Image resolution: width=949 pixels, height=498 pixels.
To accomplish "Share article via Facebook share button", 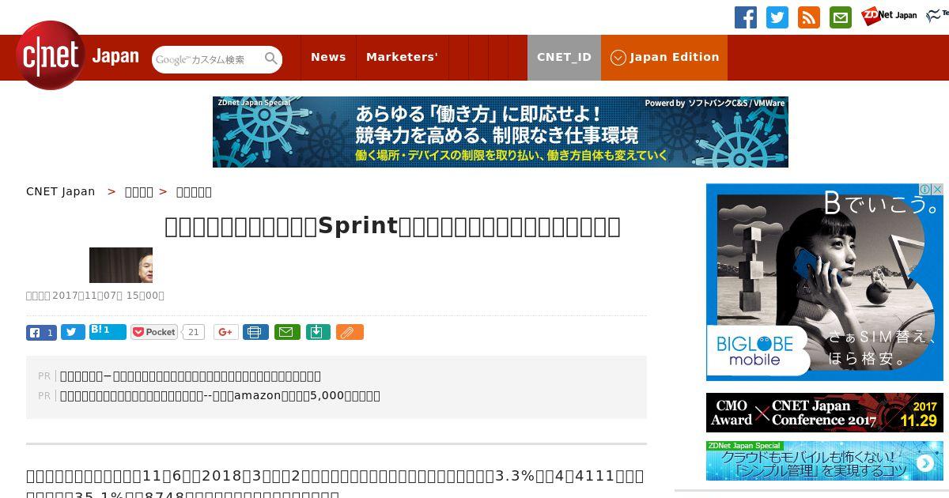I will coord(41,333).
